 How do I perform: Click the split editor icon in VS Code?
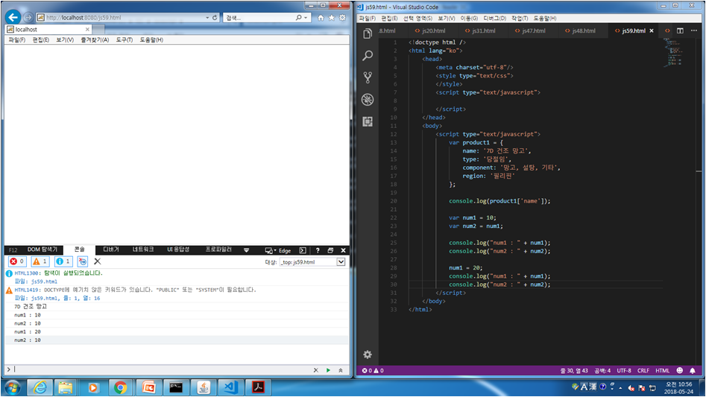point(680,31)
